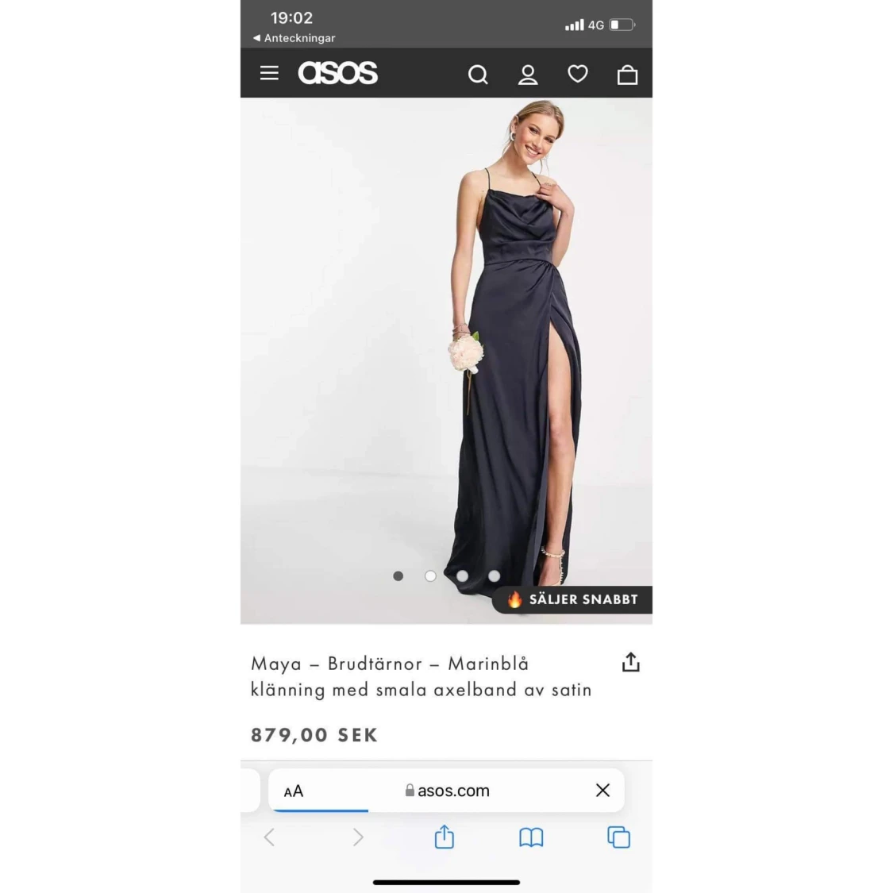Open the AA reader text options
This screenshot has width=893, height=893.
point(294,791)
